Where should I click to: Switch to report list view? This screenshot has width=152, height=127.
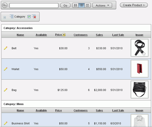(81, 5)
